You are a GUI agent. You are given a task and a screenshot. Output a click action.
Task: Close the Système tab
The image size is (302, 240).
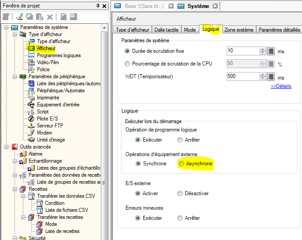215,6
